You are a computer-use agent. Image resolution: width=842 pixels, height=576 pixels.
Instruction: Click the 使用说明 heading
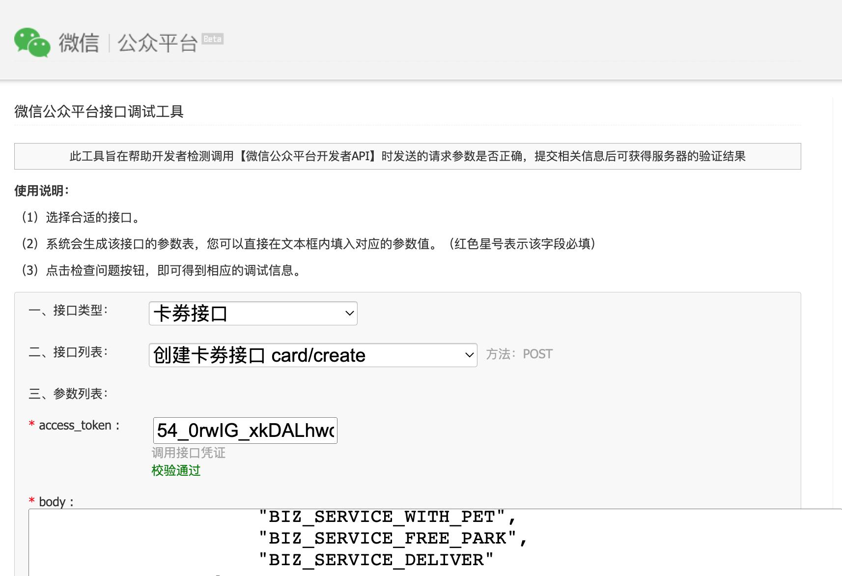[x=42, y=191]
